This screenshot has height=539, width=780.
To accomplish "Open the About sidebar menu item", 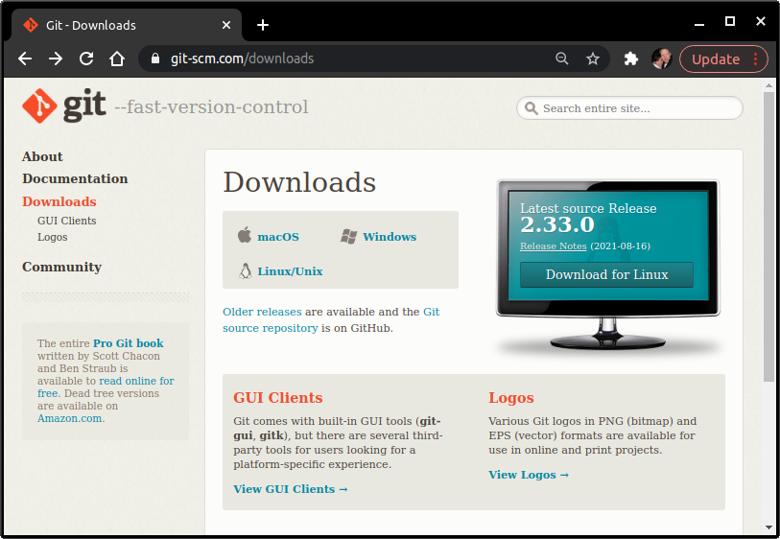I will click(42, 156).
